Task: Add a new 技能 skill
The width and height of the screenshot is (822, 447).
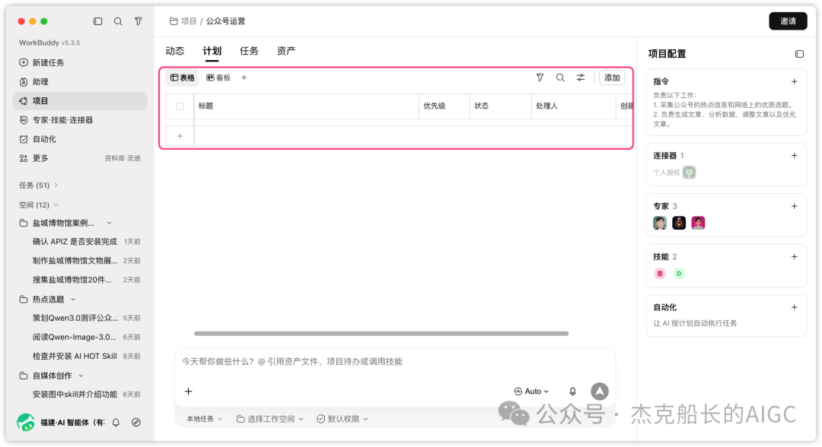Action: [x=794, y=256]
